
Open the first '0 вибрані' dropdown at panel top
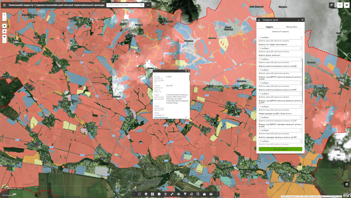280,37
